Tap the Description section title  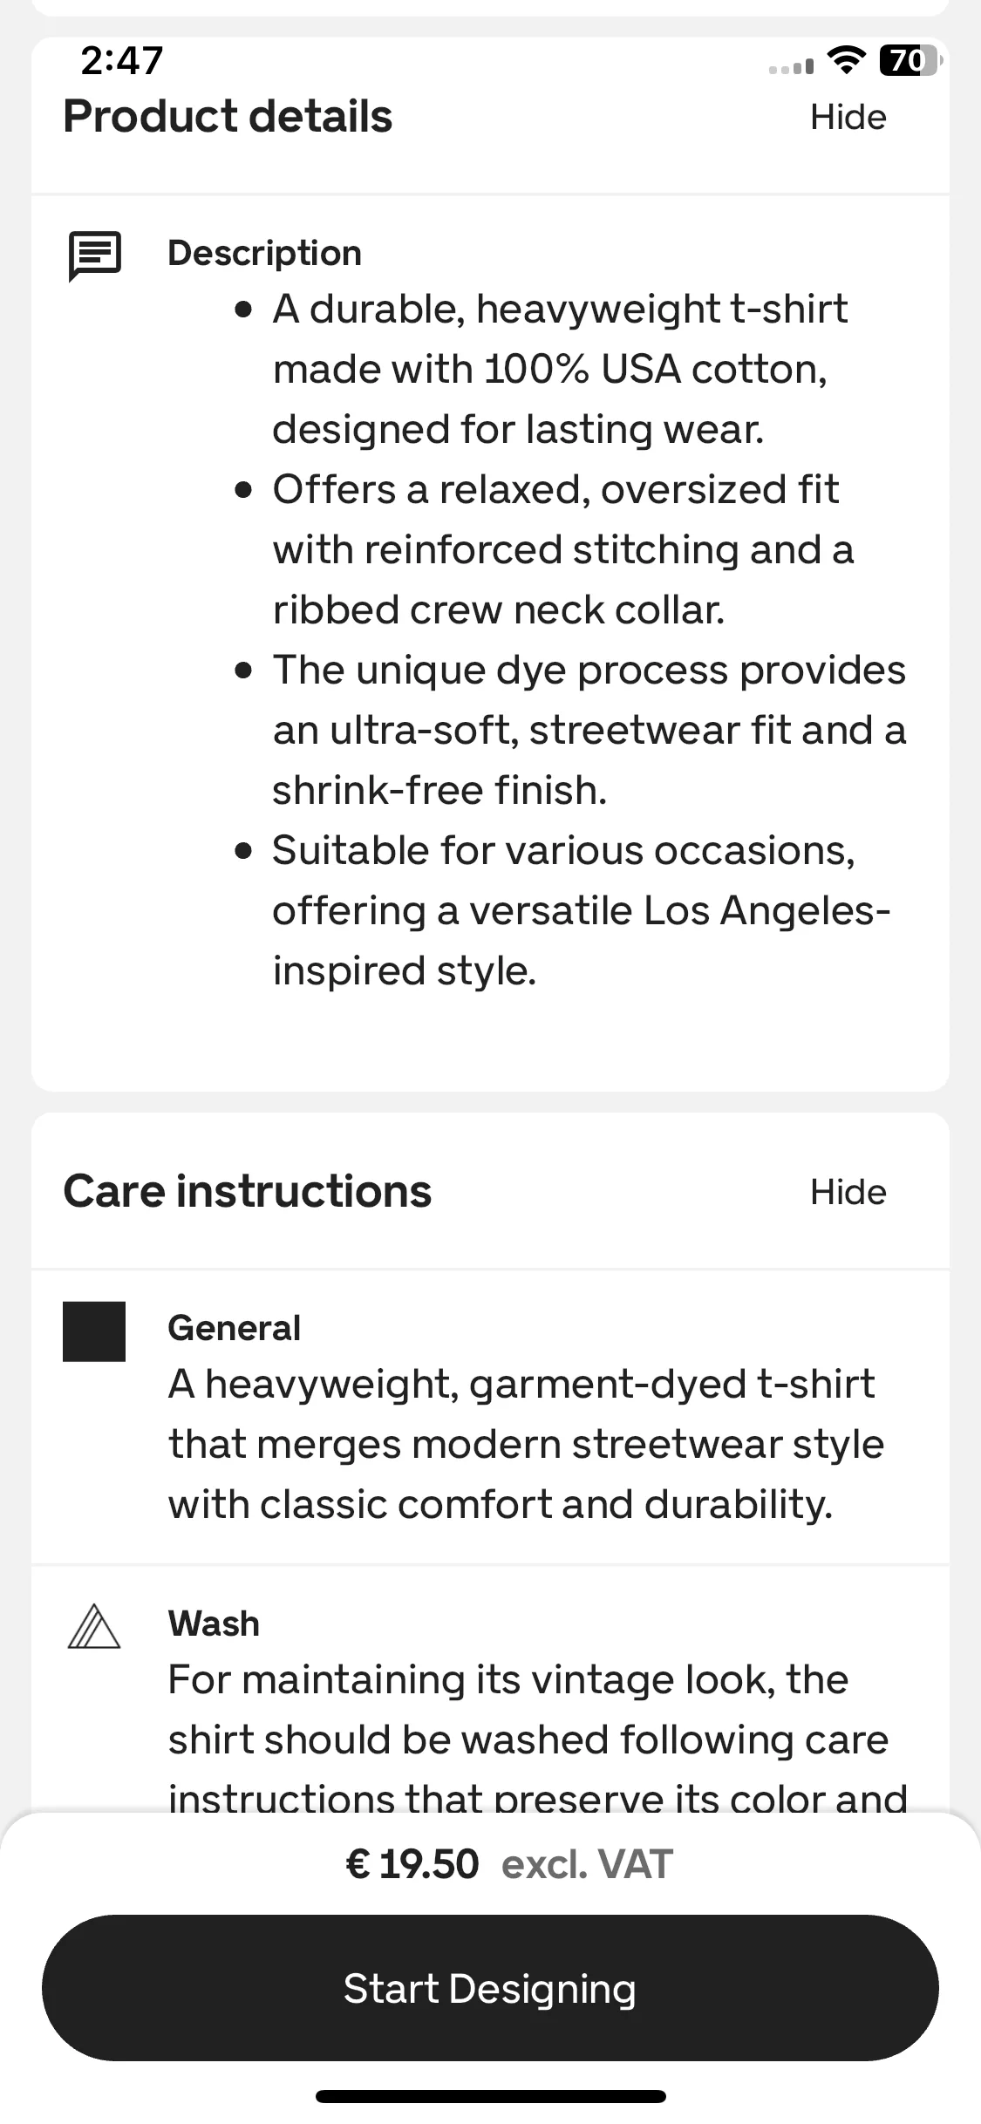[264, 253]
